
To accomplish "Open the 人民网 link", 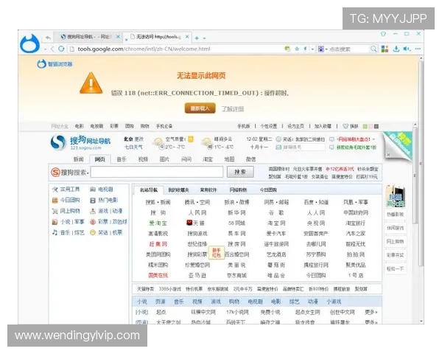I will pos(197,212).
